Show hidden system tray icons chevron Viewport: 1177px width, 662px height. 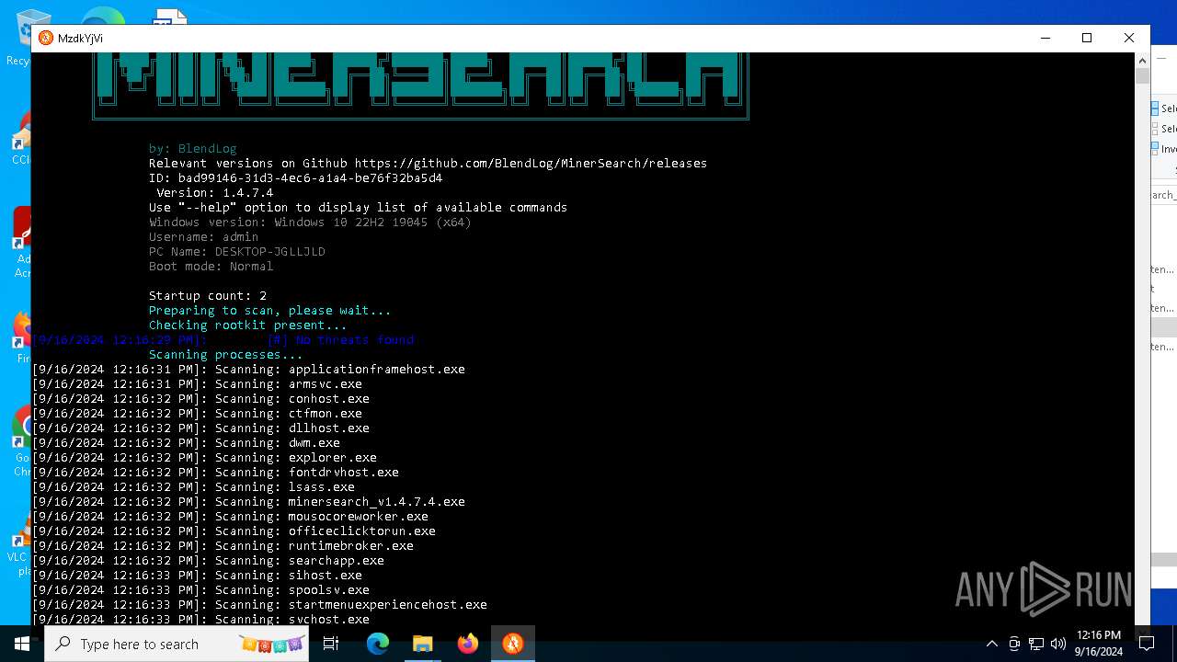tap(992, 644)
